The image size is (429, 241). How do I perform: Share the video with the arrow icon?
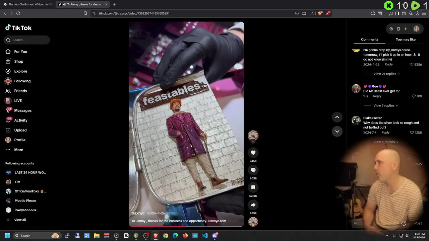pos(253,205)
